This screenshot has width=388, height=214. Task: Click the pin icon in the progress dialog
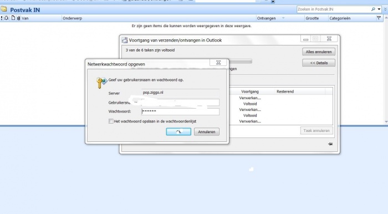click(330, 144)
